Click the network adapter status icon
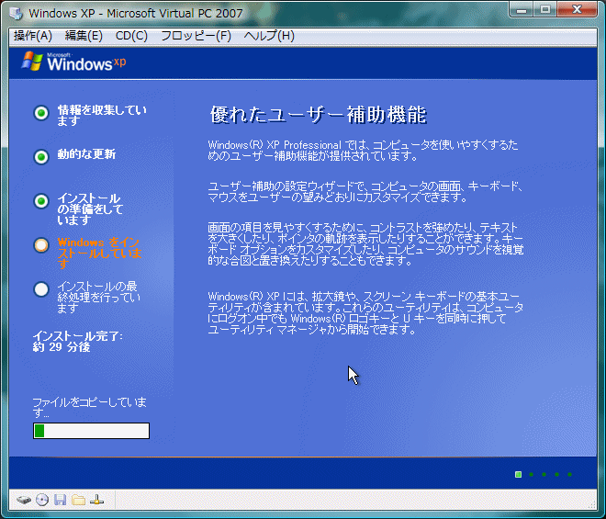The height and width of the screenshot is (519, 606). coord(96,500)
